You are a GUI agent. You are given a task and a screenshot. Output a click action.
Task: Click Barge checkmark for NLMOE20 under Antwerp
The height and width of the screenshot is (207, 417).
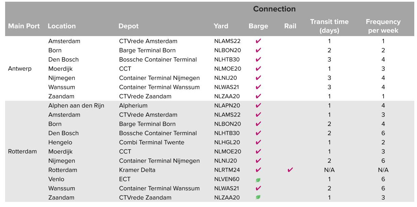click(x=258, y=69)
